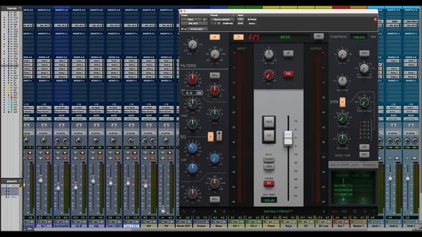Open the automation mode dropdown on Sn B strip

[78, 118]
